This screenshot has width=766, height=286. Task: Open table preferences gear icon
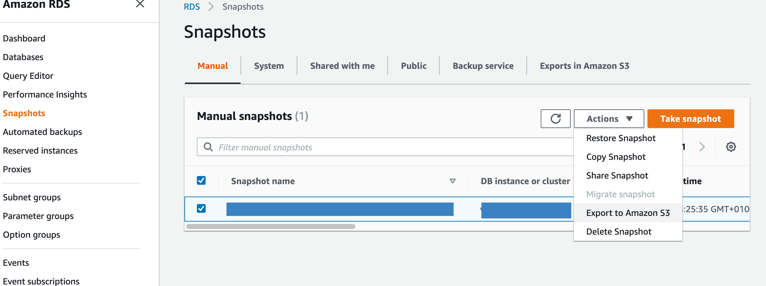point(731,147)
